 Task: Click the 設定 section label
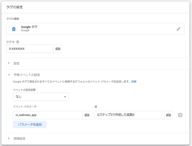coord(17,63)
